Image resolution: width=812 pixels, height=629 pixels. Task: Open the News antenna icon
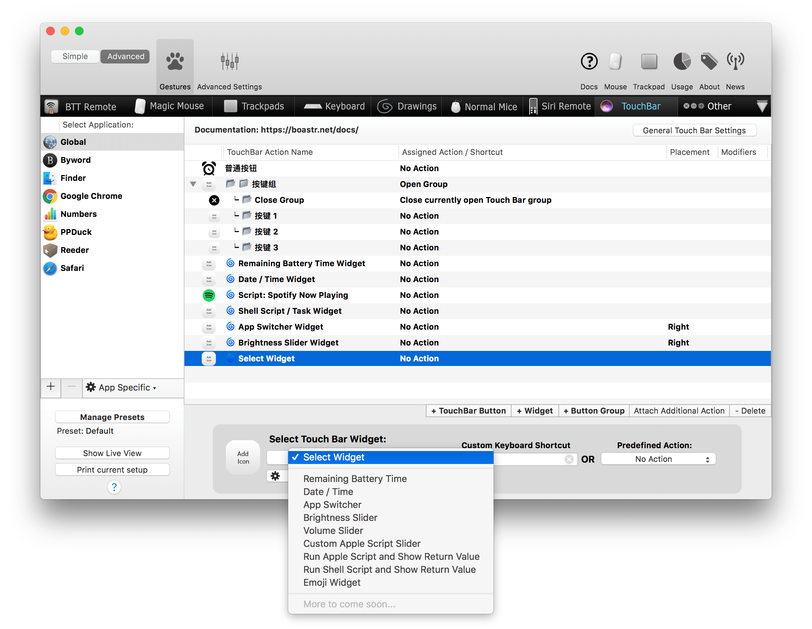click(x=735, y=62)
